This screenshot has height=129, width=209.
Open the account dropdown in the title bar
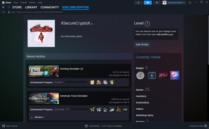click(174, 2)
